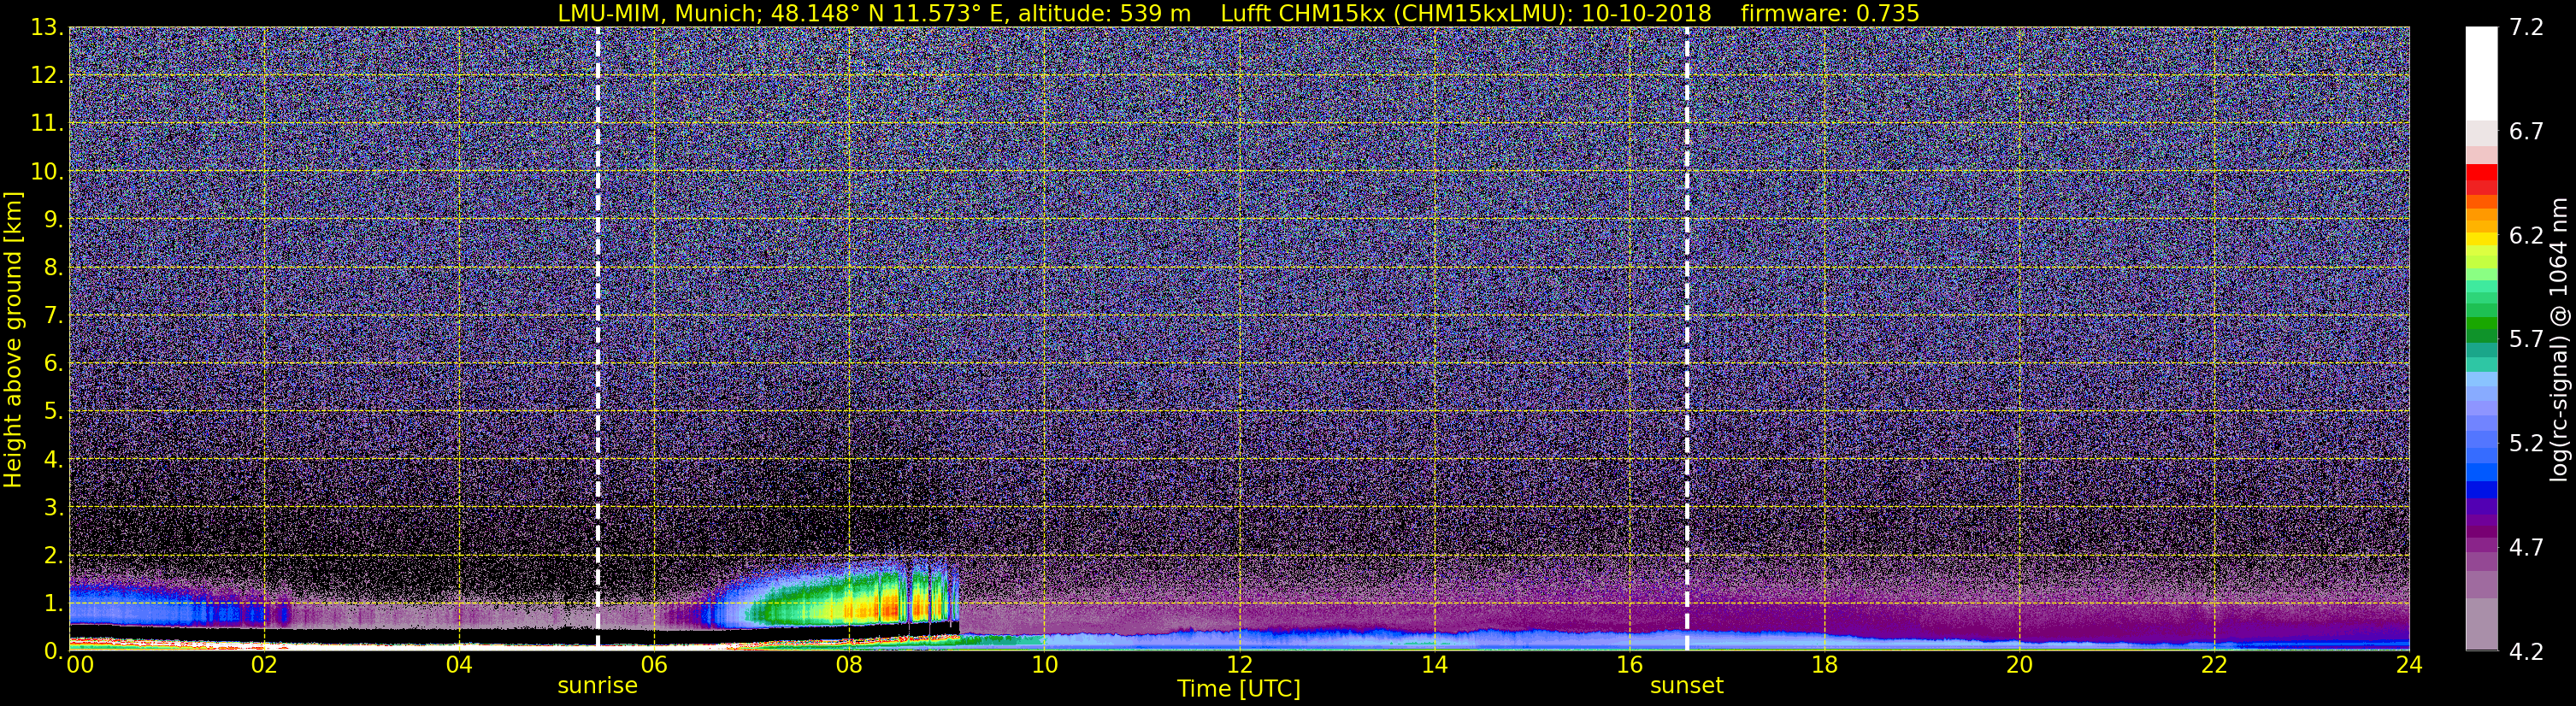Click the height axis tick '2.'
The width and height of the screenshot is (2576, 706).
(x=53, y=555)
